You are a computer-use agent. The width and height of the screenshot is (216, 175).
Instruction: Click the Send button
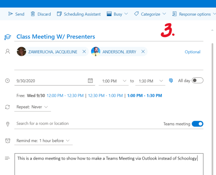pyautogui.click(x=16, y=14)
